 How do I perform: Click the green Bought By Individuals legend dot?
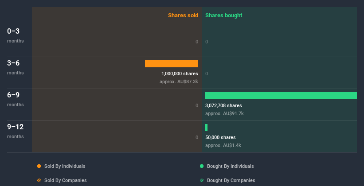coord(202,166)
